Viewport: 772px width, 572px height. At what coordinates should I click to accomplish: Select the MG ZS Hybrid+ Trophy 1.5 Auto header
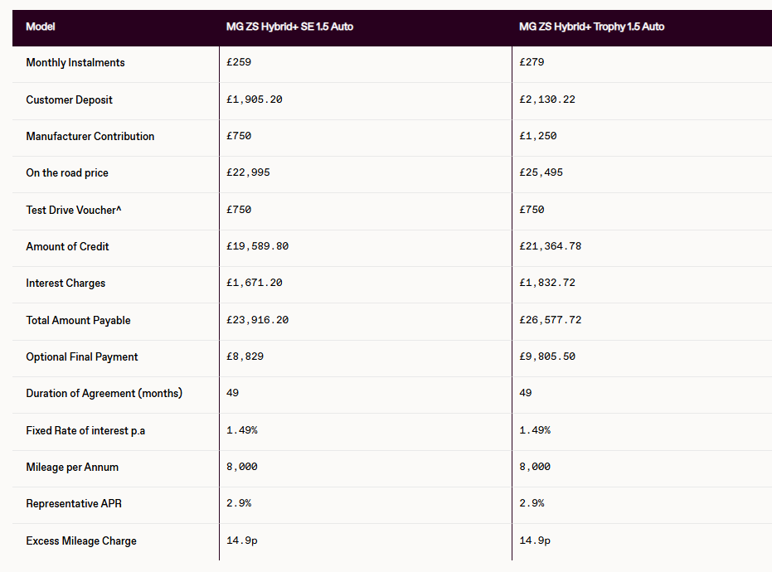(591, 27)
